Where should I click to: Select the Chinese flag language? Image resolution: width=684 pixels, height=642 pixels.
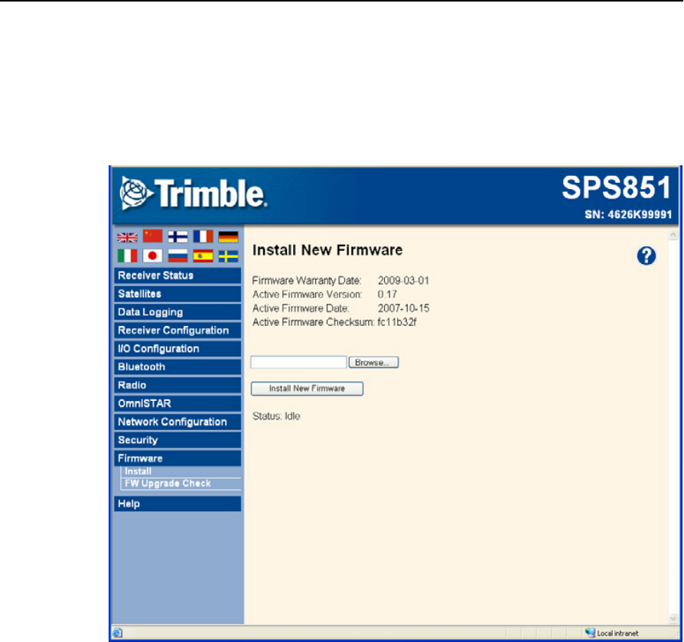click(153, 236)
